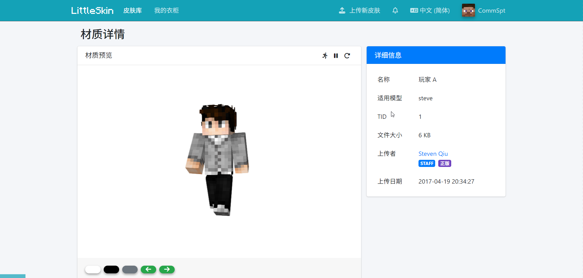Click the green right arrow button
This screenshot has height=278, width=583.
[167, 269]
